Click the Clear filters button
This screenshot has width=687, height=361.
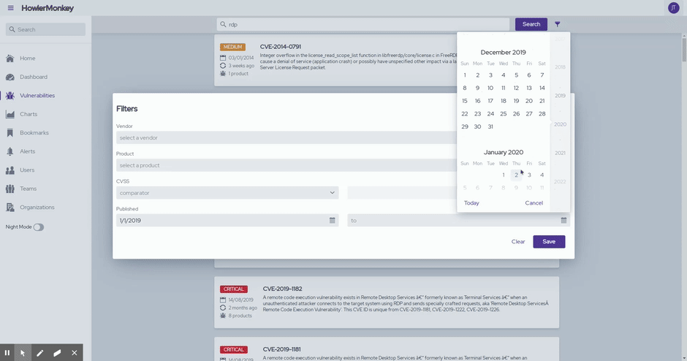(518, 241)
